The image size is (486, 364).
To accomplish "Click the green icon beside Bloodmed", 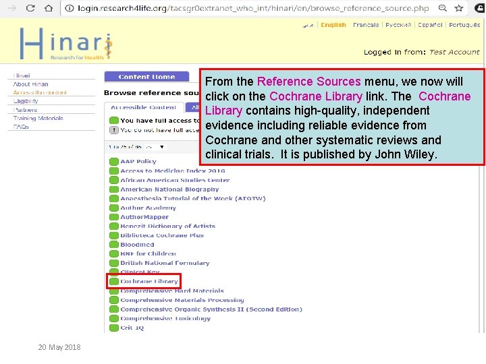I will tap(114, 245).
